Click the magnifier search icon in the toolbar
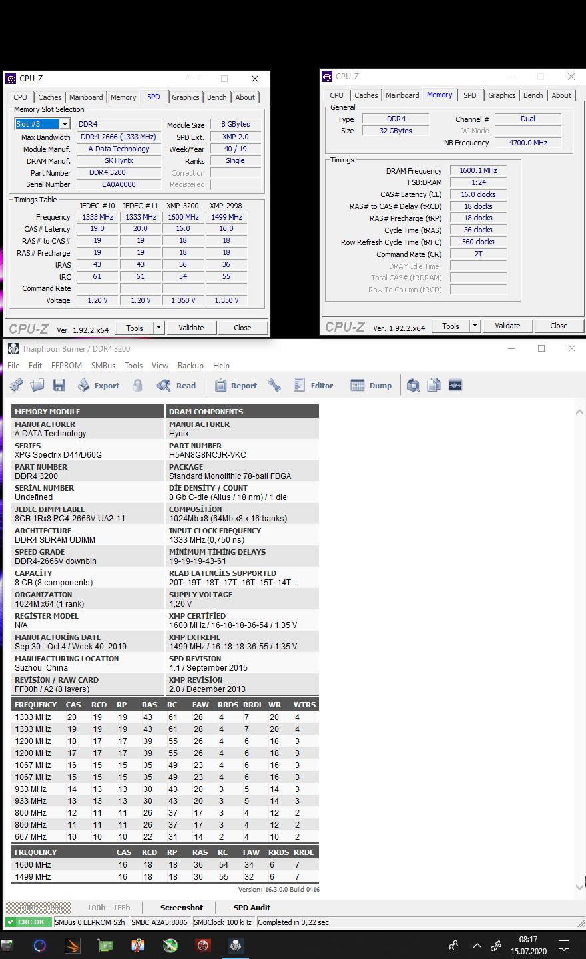This screenshot has width=586, height=959. [413, 385]
